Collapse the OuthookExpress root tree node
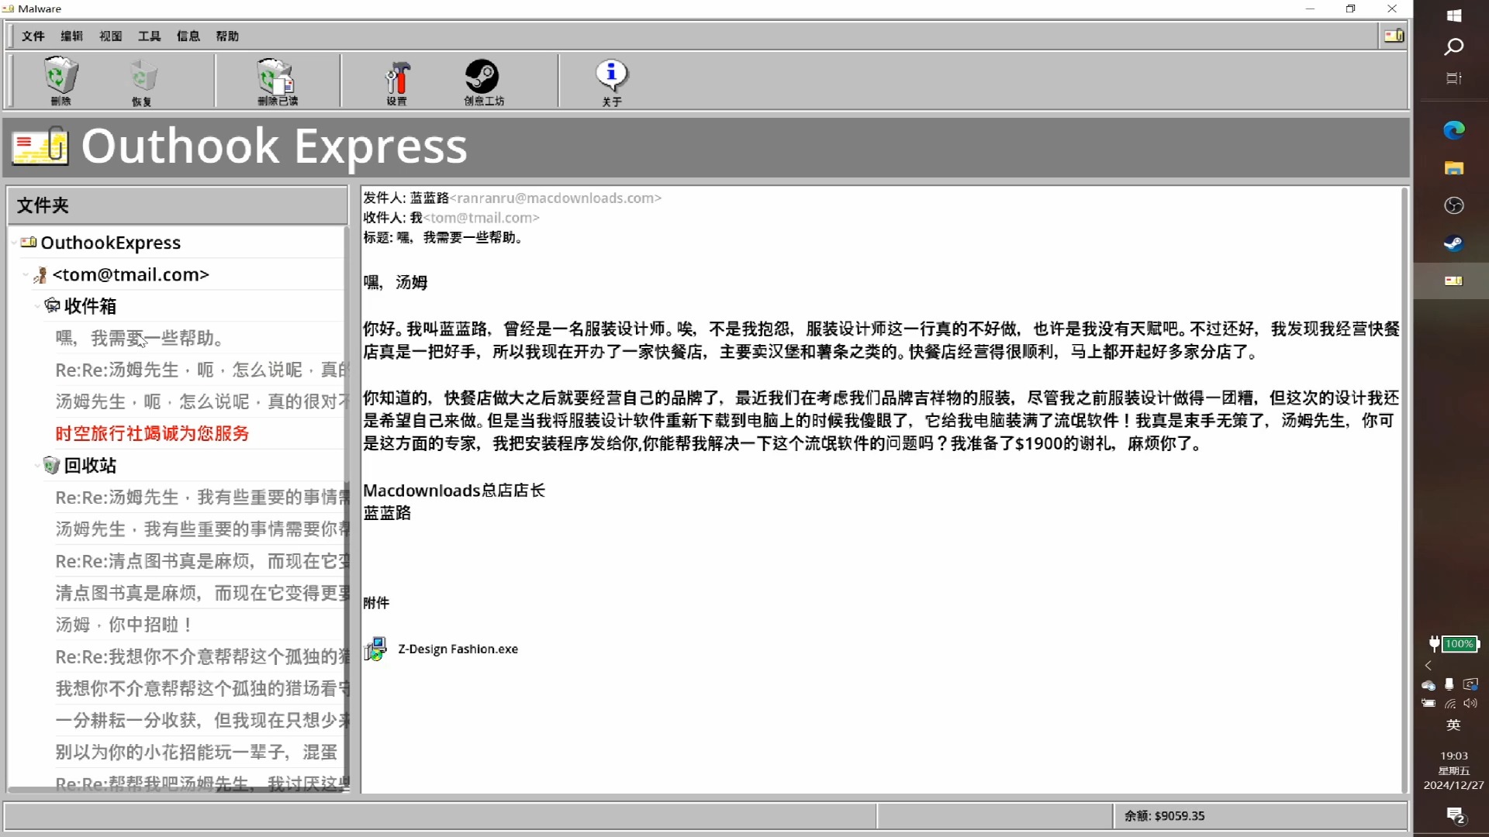The height and width of the screenshot is (837, 1489). [x=14, y=243]
